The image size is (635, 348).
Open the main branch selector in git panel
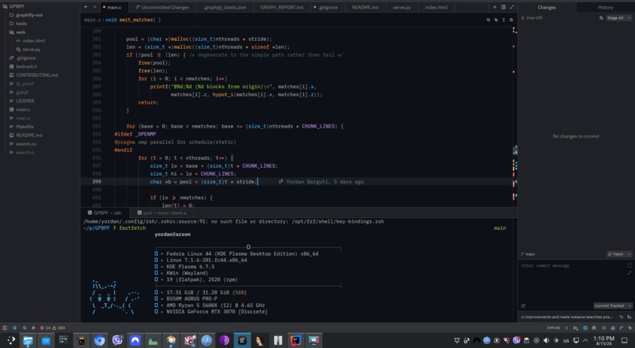[x=528, y=254]
